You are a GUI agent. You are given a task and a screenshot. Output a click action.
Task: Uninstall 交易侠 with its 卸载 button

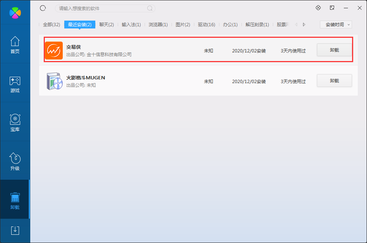(334, 50)
